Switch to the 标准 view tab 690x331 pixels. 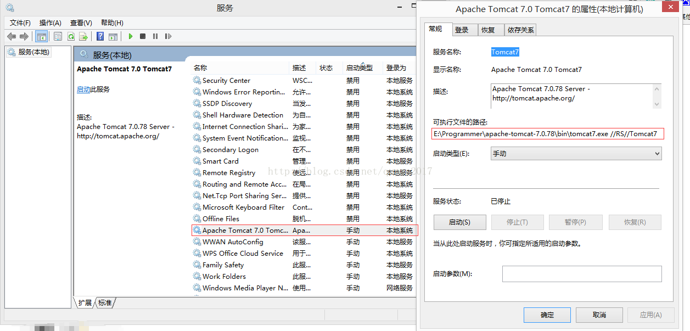click(105, 302)
